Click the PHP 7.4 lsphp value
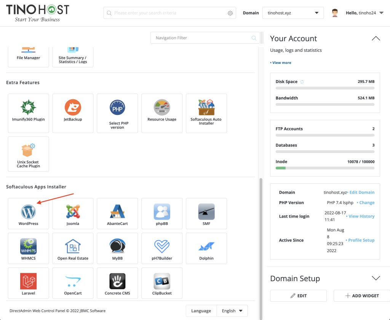This screenshot has height=320, width=390. pos(340,202)
